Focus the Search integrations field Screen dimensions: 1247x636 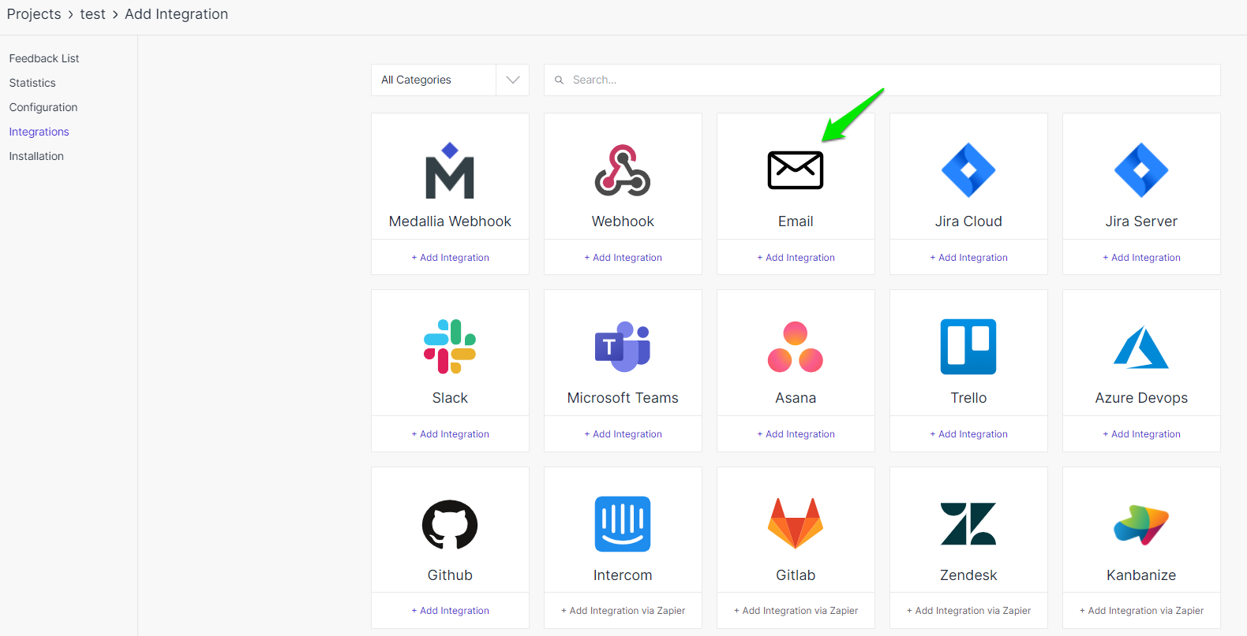[x=882, y=80]
